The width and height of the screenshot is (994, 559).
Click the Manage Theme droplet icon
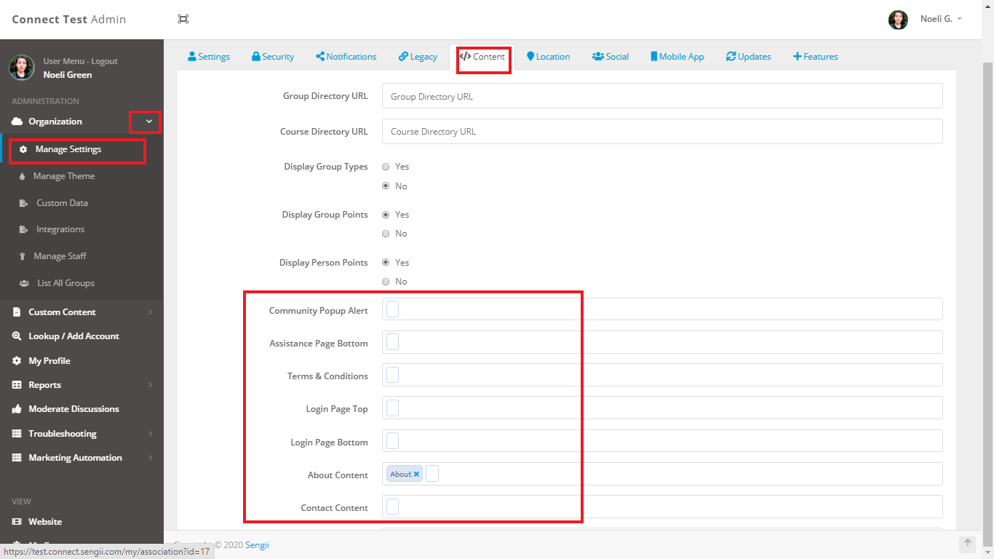22,176
